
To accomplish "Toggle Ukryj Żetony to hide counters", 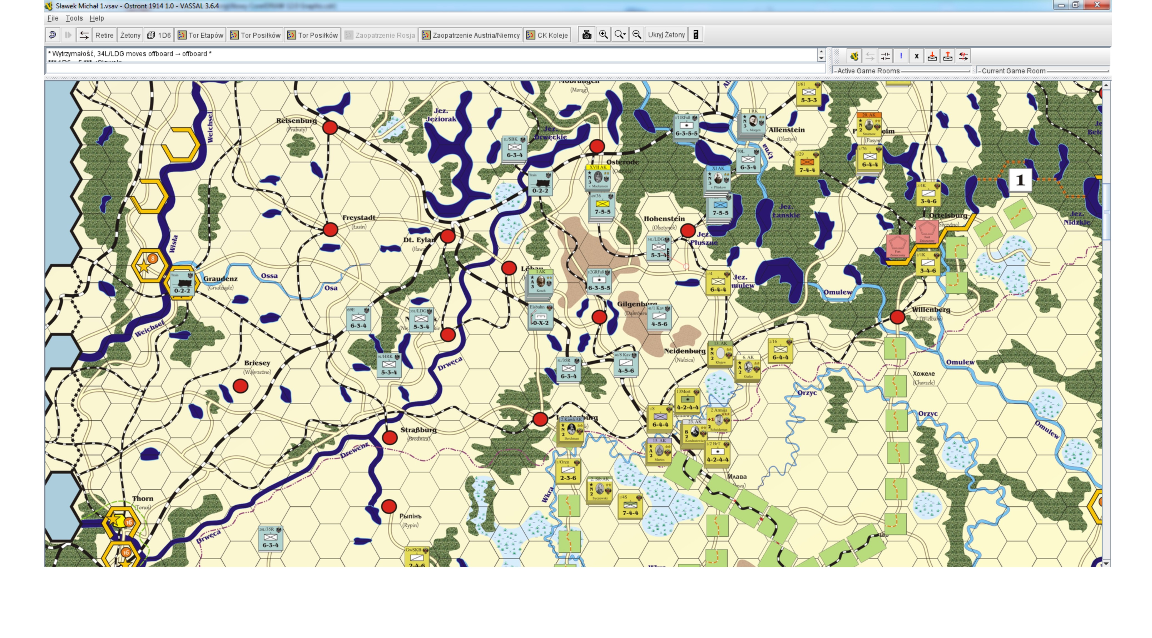I will tap(666, 35).
